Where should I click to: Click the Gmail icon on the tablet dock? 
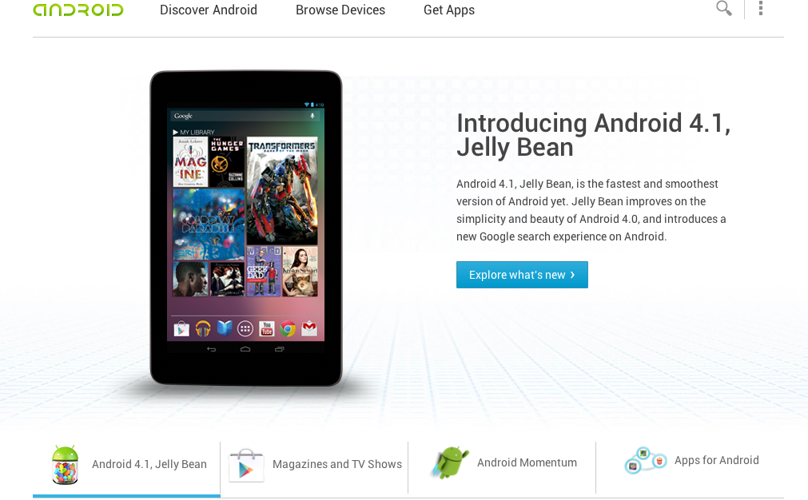[x=309, y=328]
